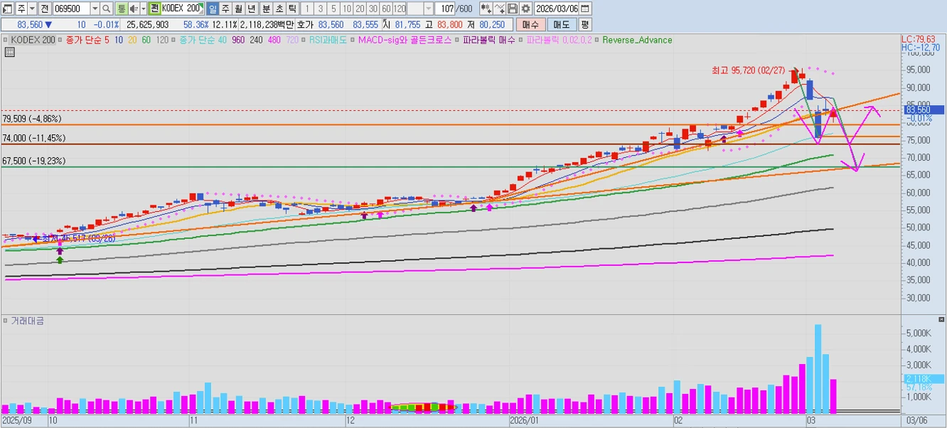This screenshot has height=428, width=947.
Task: Toggle the 종가 단순 5 legend checkbox
Action: [x=60, y=41]
